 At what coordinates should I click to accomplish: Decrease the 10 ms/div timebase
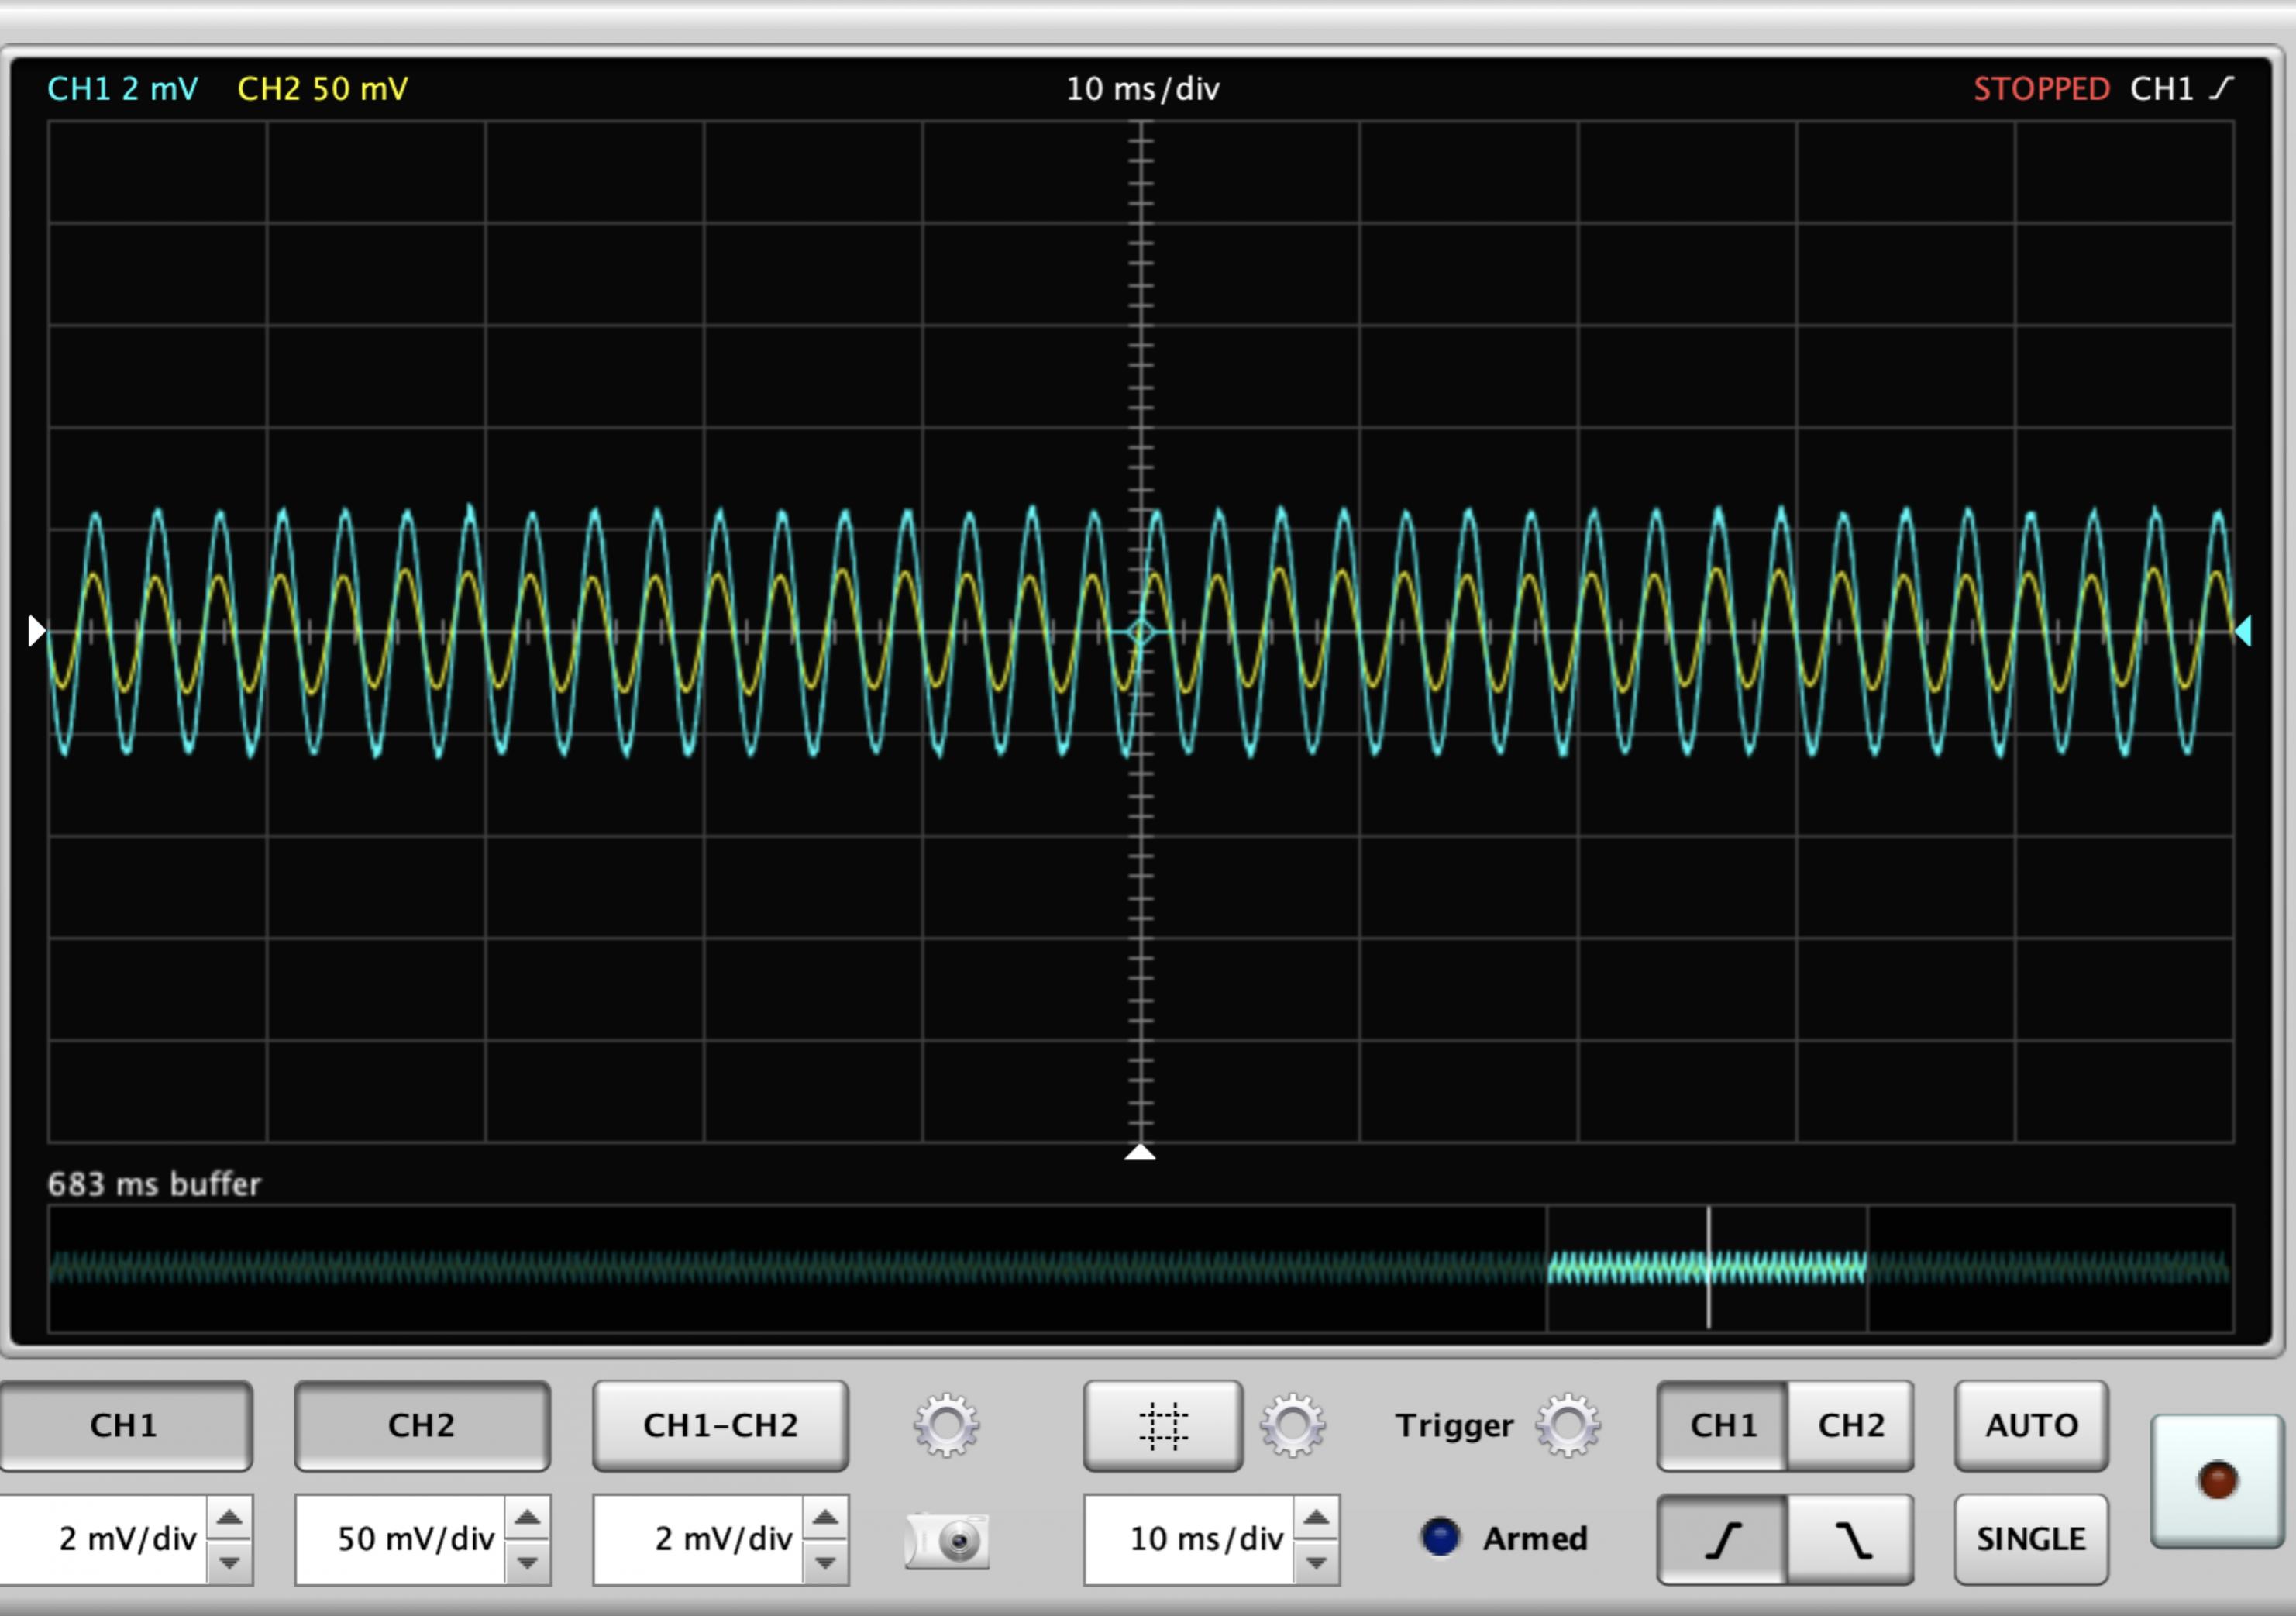(1316, 1562)
